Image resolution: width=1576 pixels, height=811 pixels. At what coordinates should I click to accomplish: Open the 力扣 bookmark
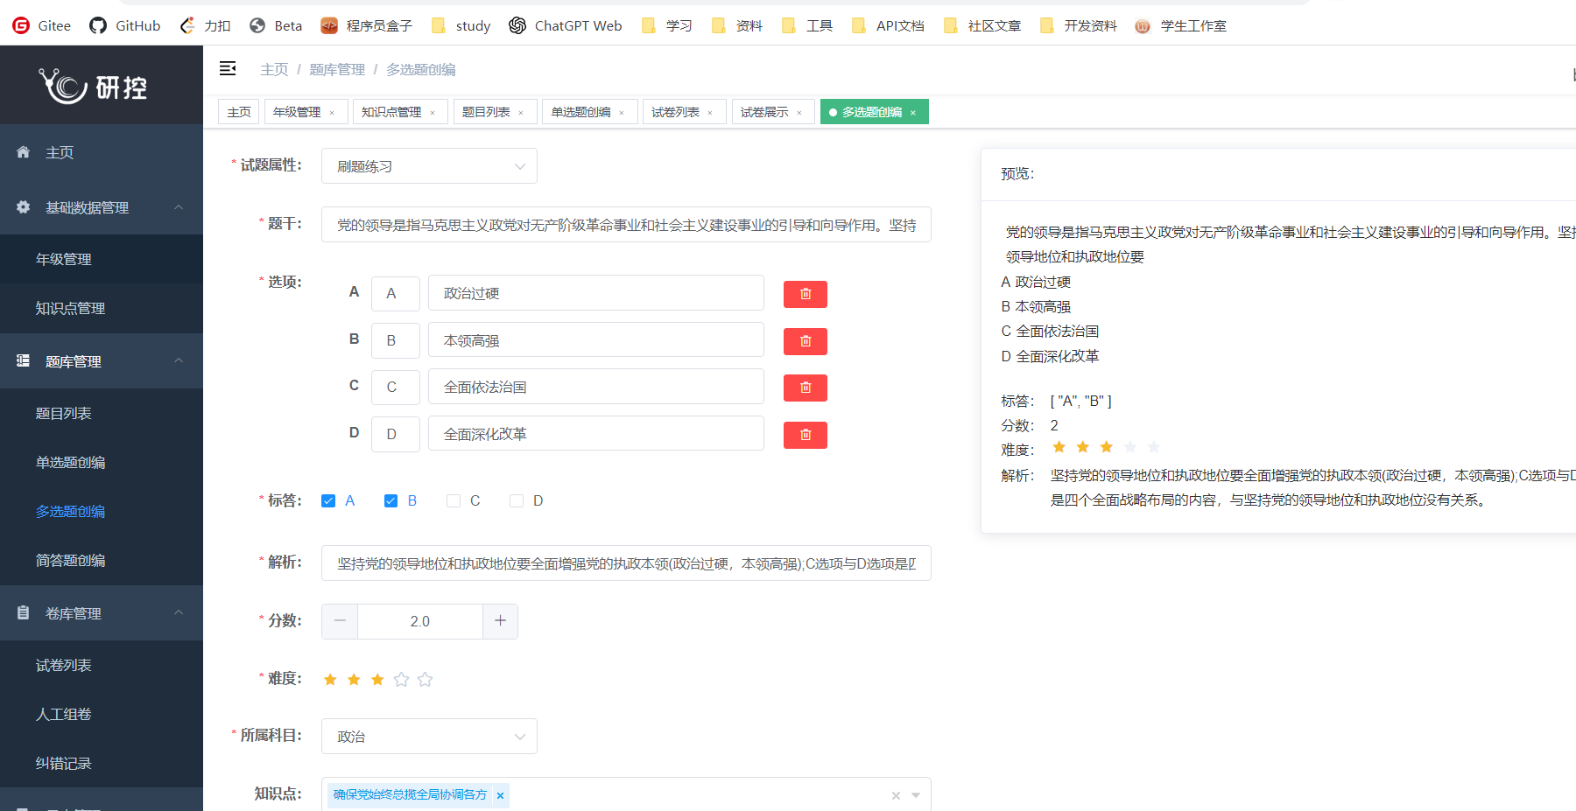[x=205, y=25]
